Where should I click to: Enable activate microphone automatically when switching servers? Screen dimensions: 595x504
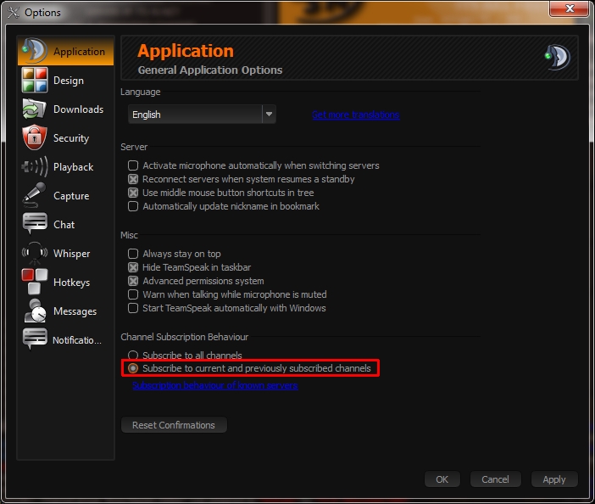coord(133,165)
